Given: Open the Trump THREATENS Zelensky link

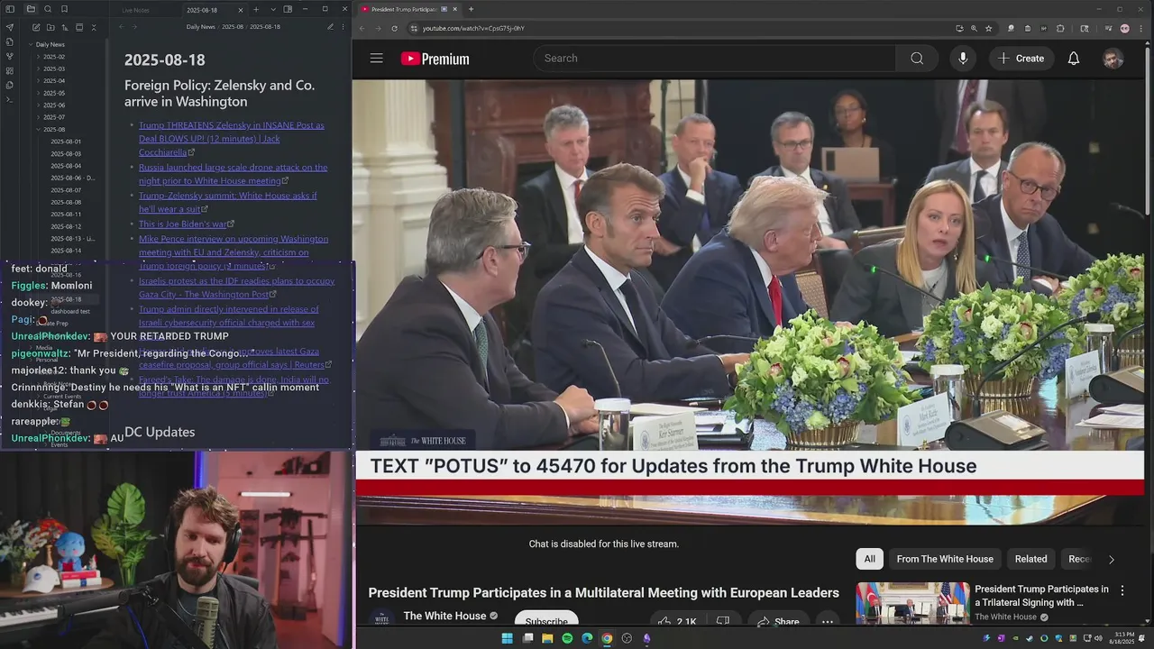Looking at the screenshot, I should [231, 139].
